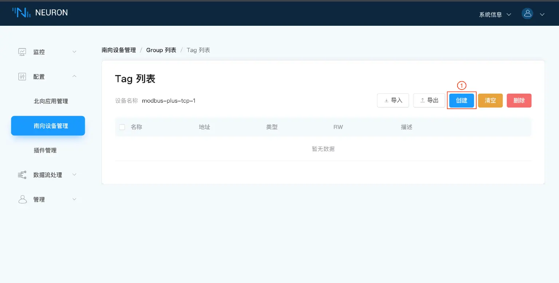Image resolution: width=559 pixels, height=283 pixels.
Task: Click the download arrow icon on 导入
Action: (x=386, y=101)
